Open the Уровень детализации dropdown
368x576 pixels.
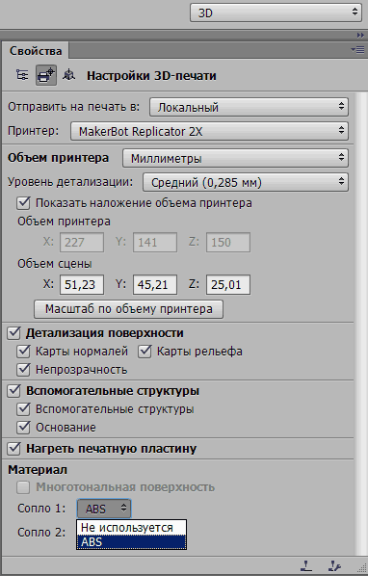pyautogui.click(x=246, y=182)
